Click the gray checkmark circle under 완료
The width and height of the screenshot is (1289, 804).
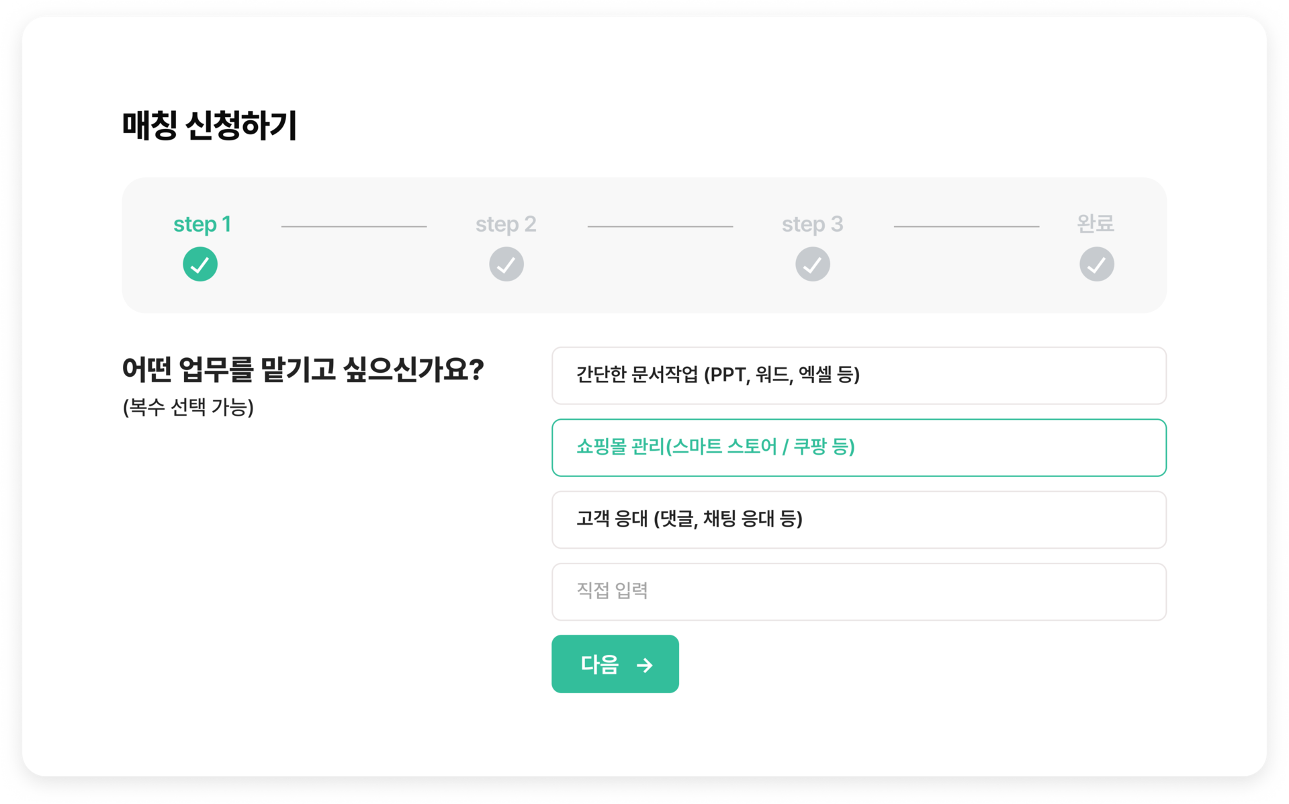(x=1096, y=264)
